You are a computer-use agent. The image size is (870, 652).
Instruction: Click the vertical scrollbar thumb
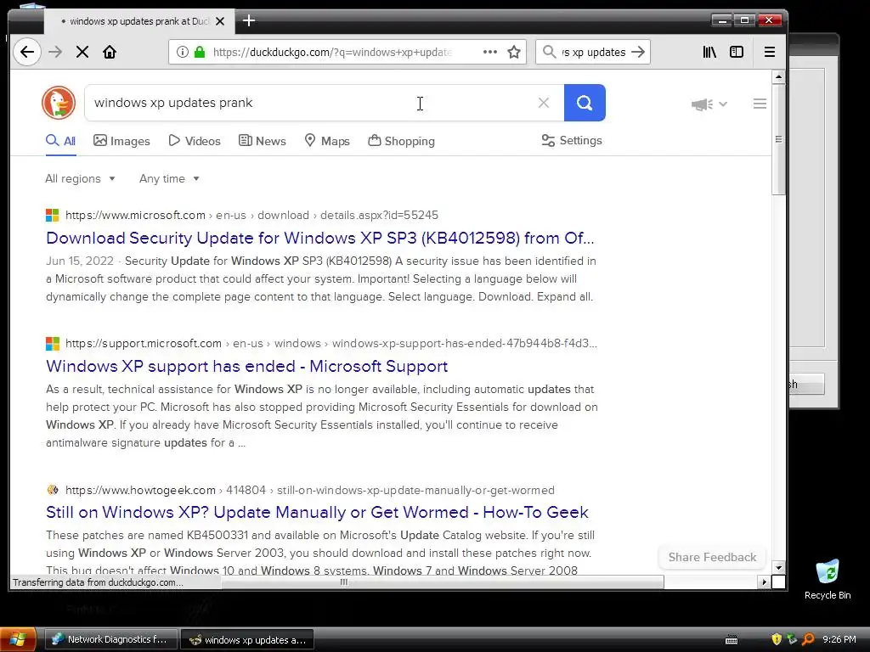778,139
